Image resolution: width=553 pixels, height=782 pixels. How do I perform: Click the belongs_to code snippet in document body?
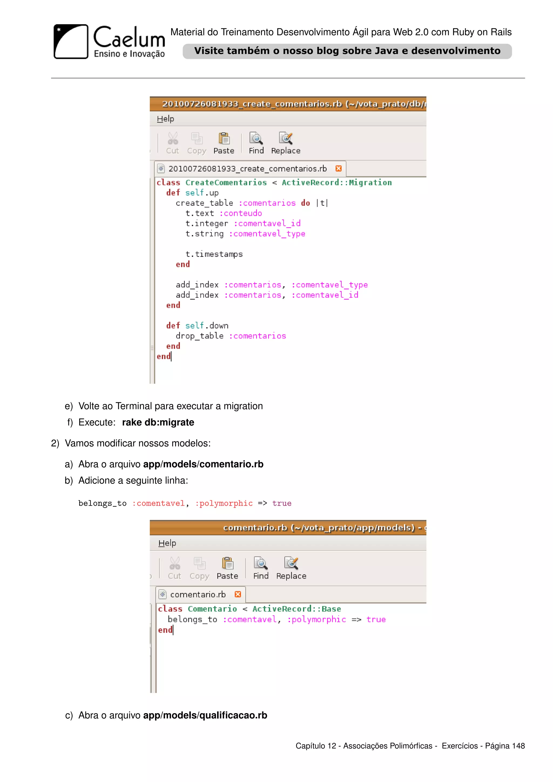point(185,503)
